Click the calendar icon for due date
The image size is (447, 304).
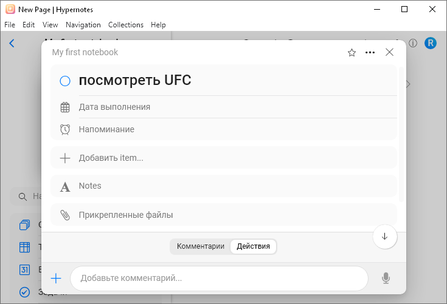pyautogui.click(x=65, y=107)
